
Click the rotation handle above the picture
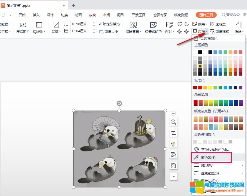click(x=119, y=104)
